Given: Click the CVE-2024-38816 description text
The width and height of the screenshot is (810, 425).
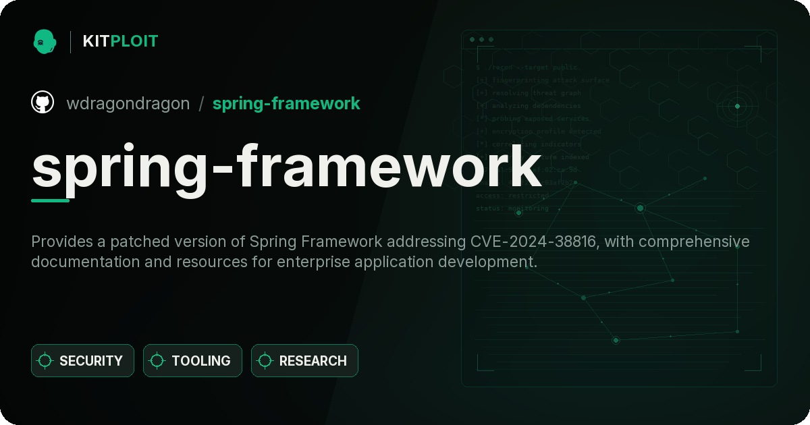Looking at the screenshot, I should pos(390,252).
